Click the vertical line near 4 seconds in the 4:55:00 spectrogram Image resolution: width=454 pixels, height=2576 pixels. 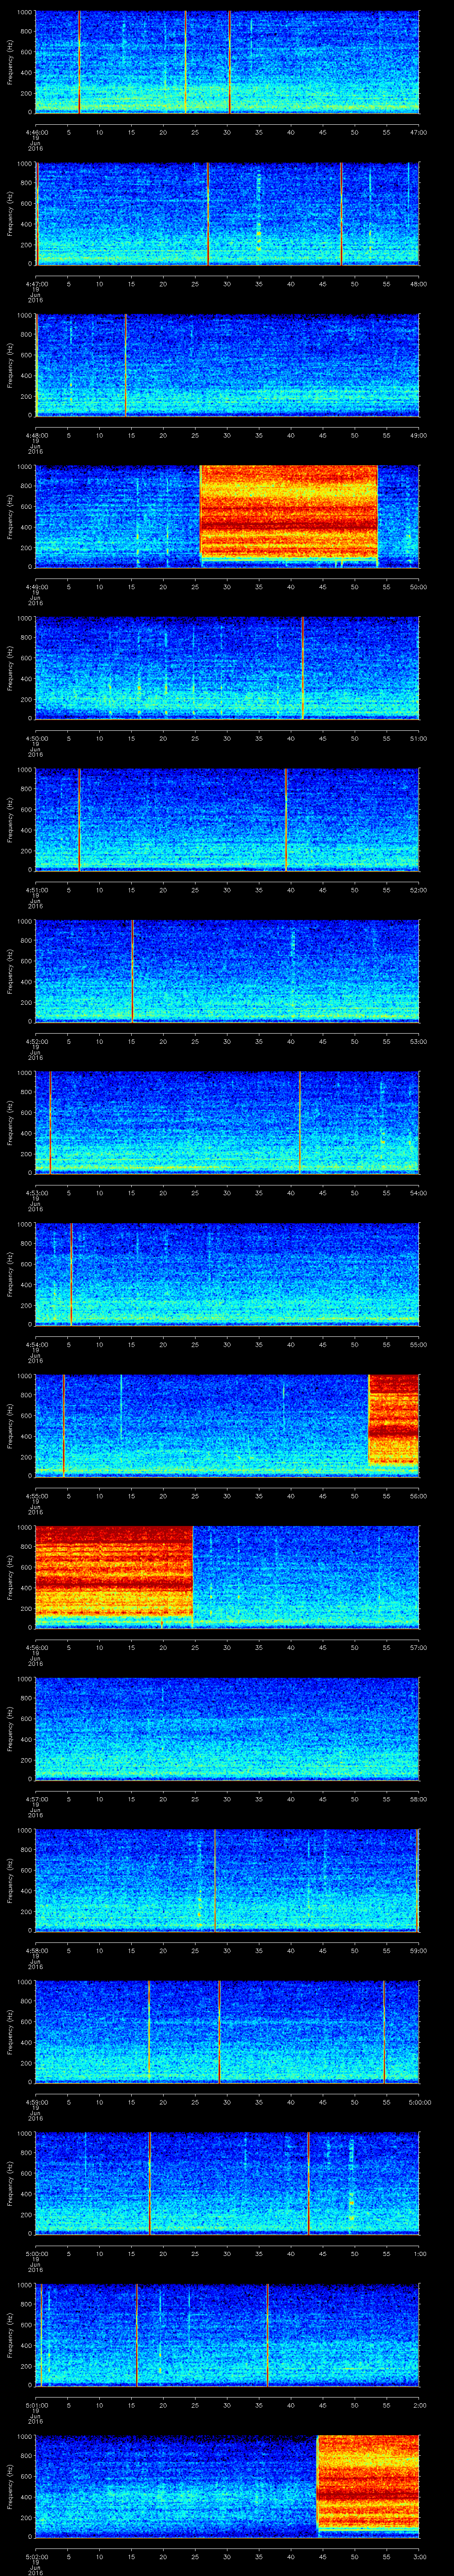tap(64, 1425)
